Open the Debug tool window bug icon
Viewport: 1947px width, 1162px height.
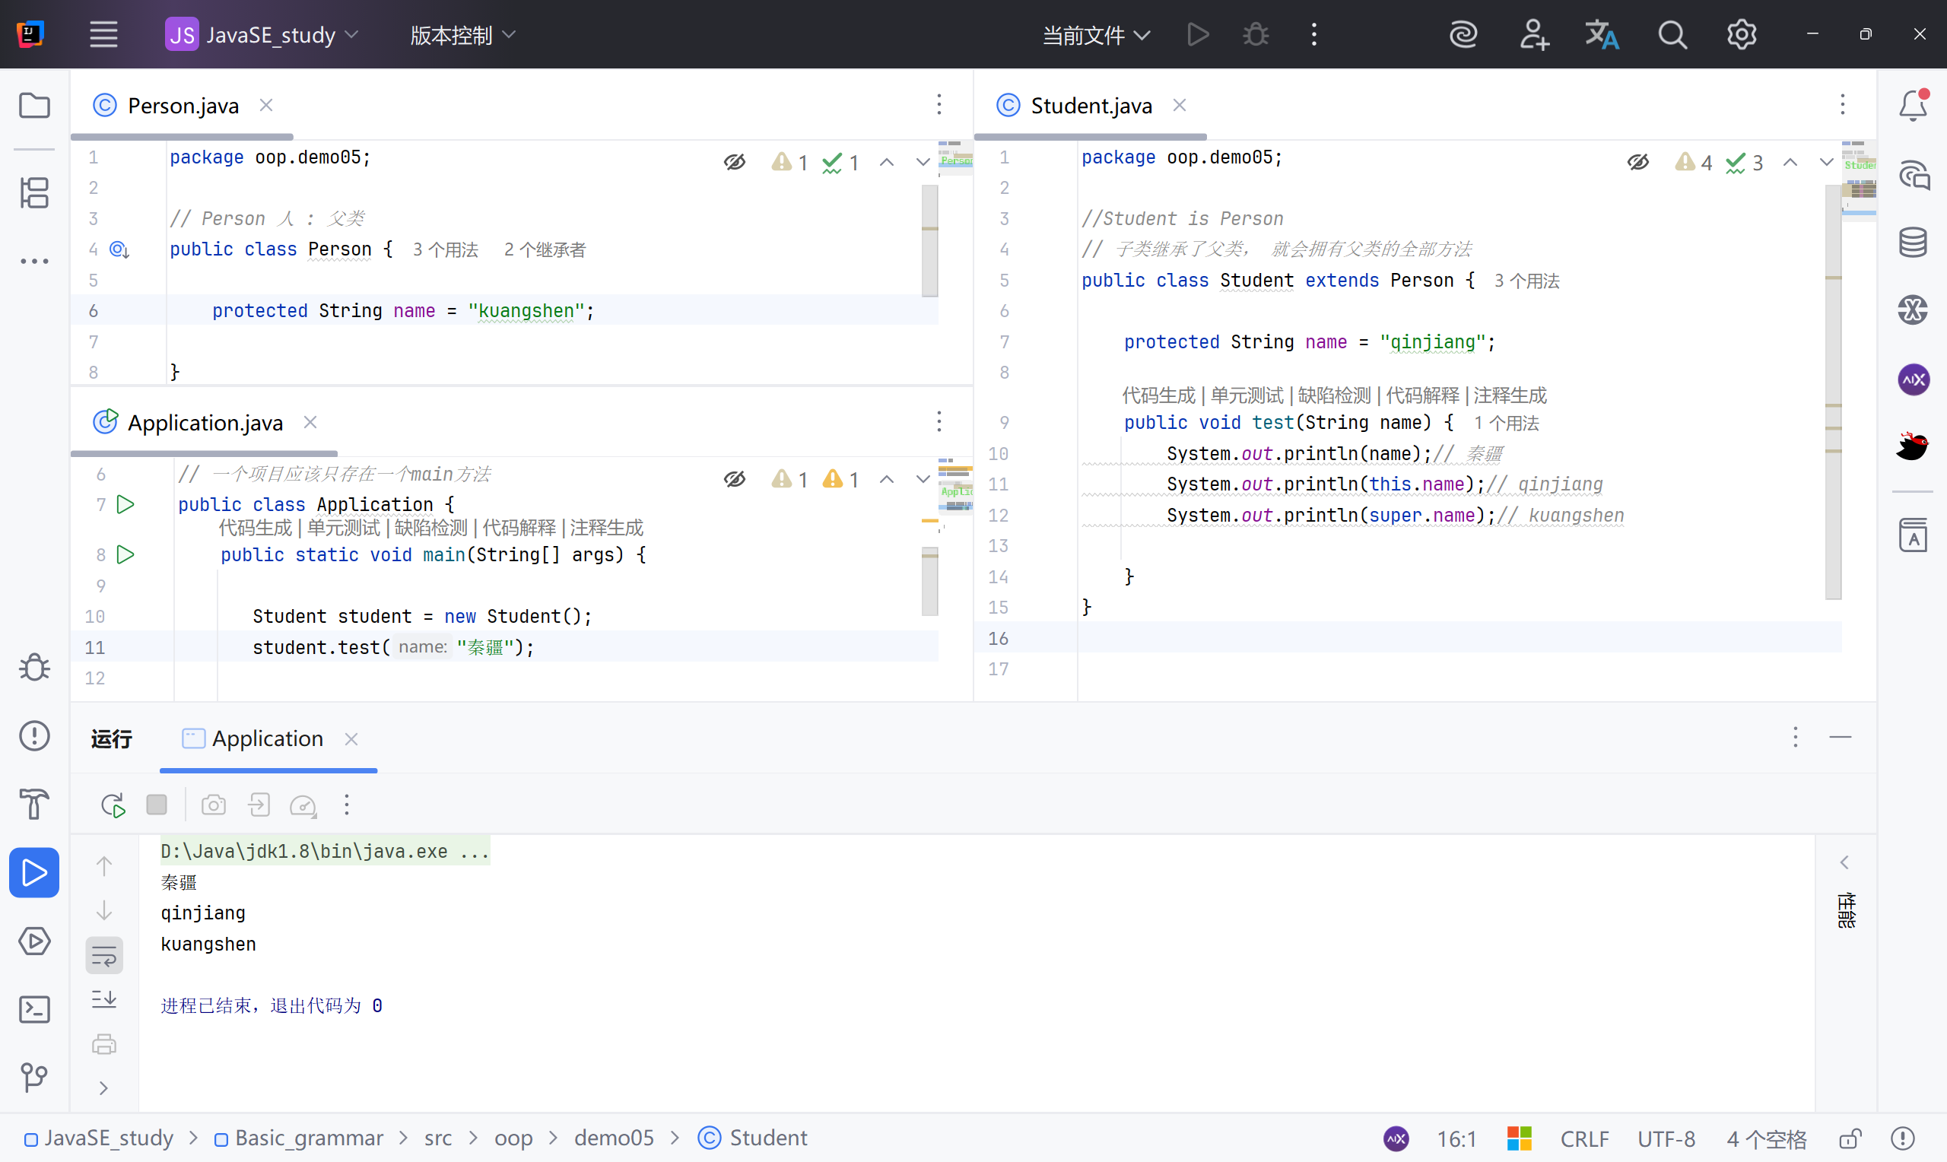[x=34, y=667]
